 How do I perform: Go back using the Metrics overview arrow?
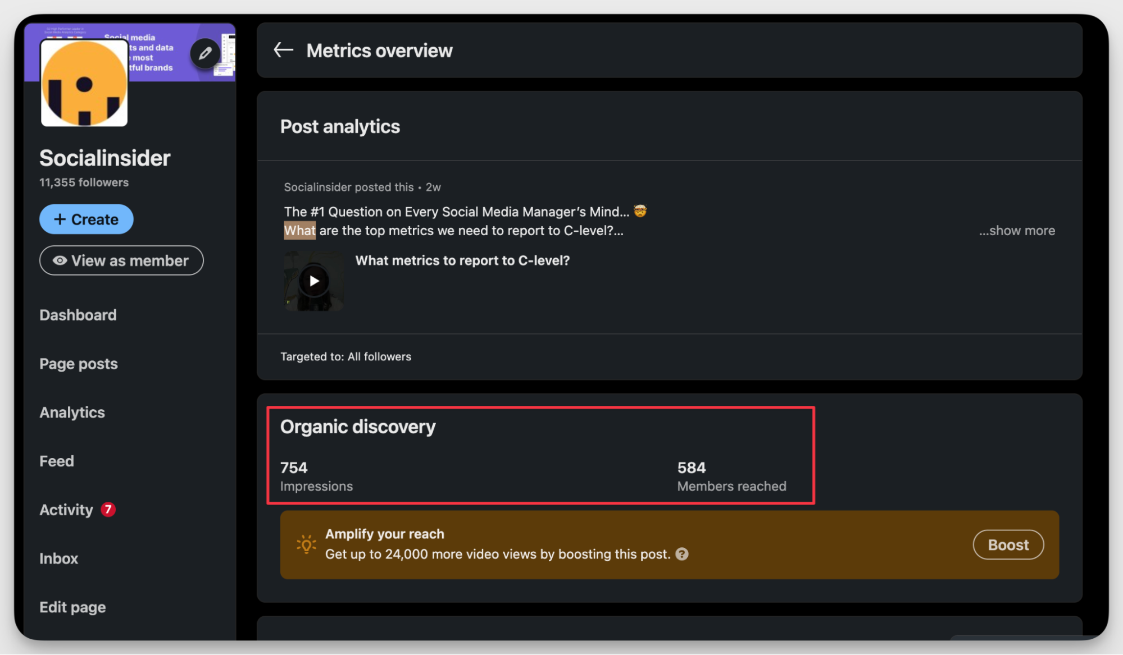pyautogui.click(x=283, y=51)
